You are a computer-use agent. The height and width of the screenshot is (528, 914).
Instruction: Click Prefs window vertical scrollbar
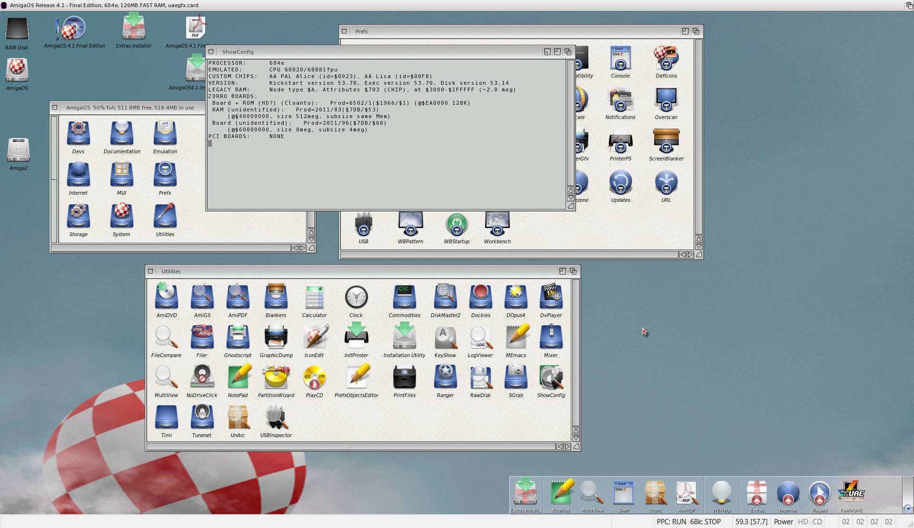tap(698, 137)
